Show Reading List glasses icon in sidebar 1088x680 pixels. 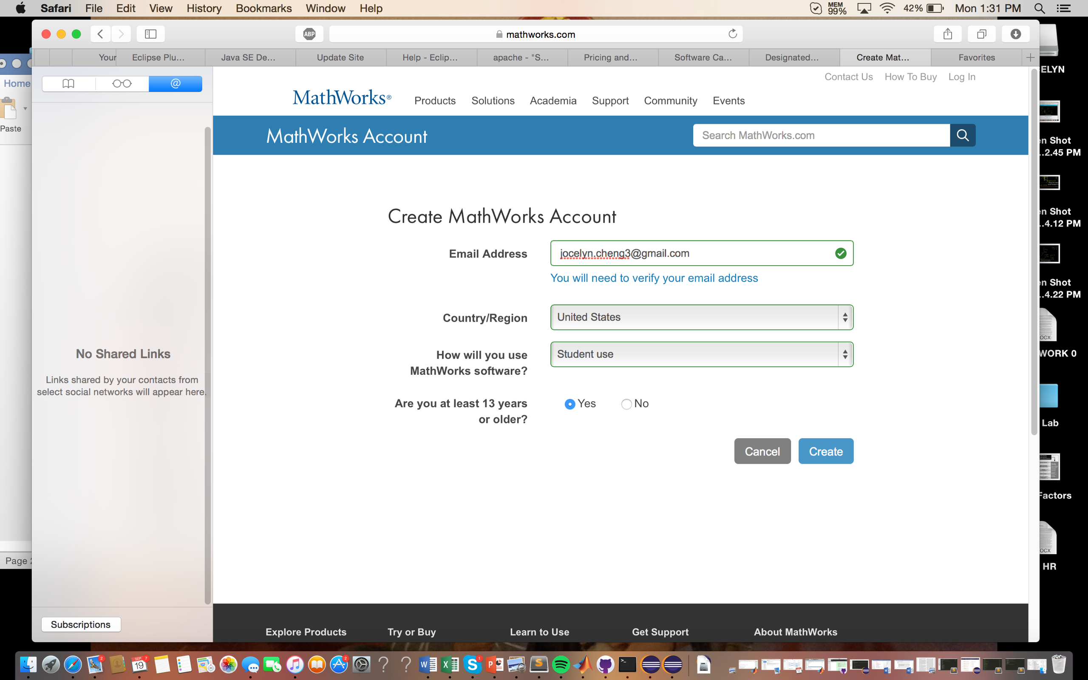pyautogui.click(x=122, y=84)
